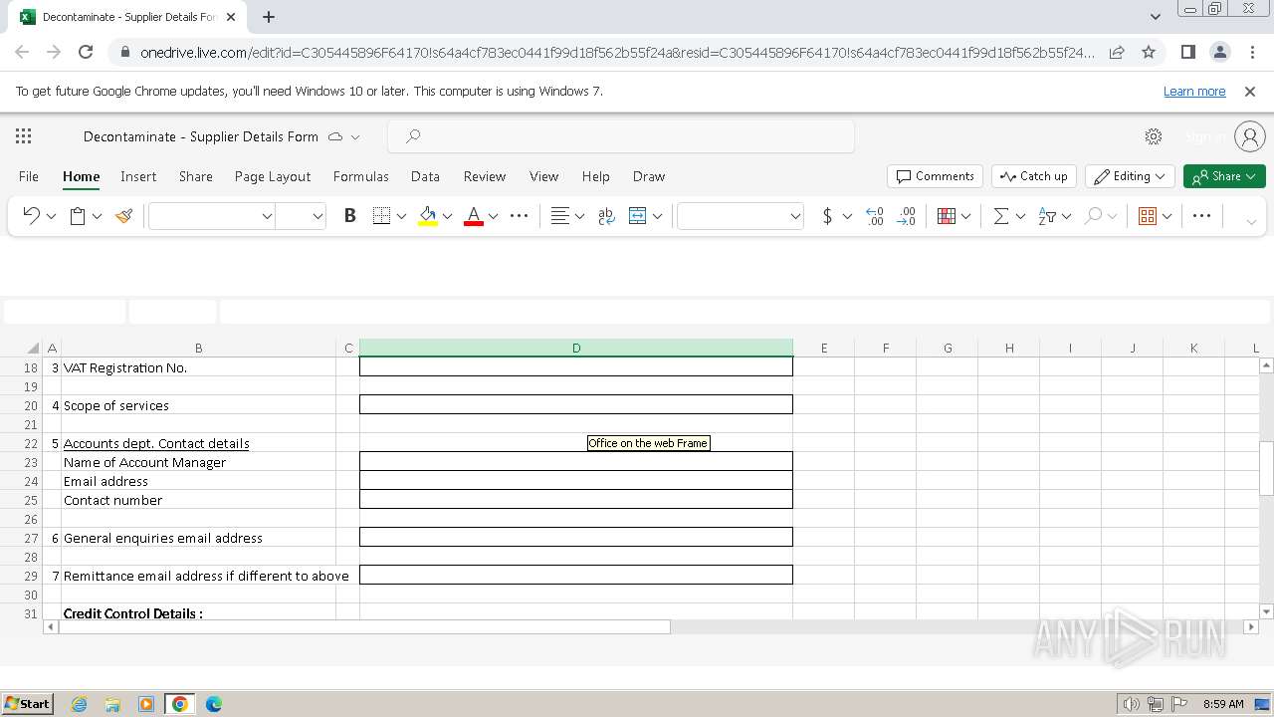Click the Merge cells icon
This screenshot has height=717, width=1274.
[638, 216]
